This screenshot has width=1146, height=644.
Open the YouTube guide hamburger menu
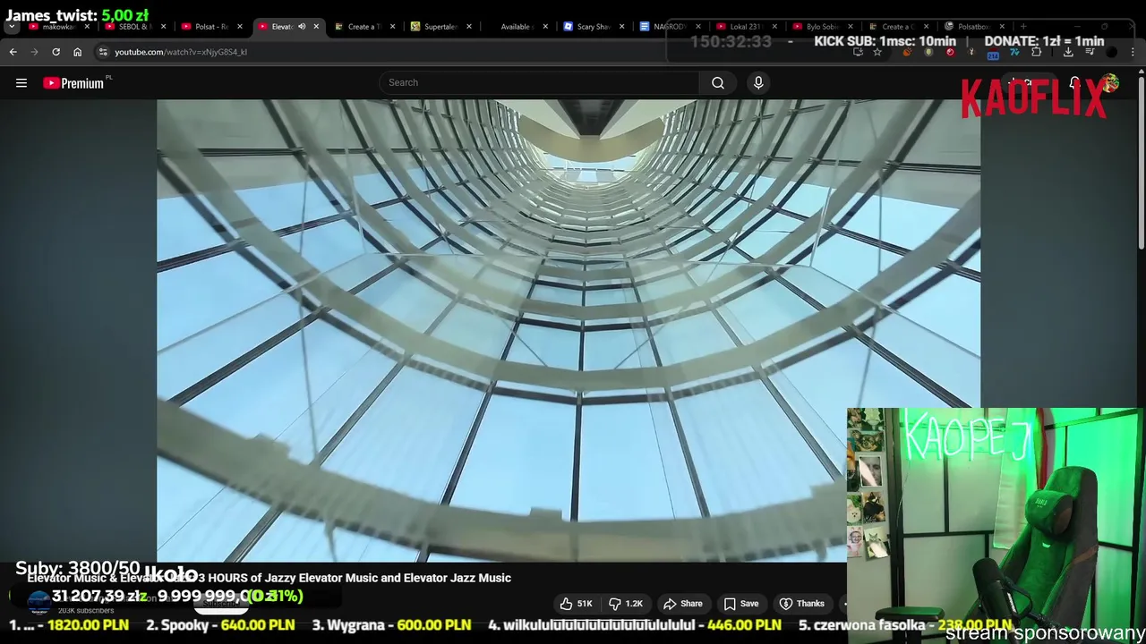click(21, 83)
